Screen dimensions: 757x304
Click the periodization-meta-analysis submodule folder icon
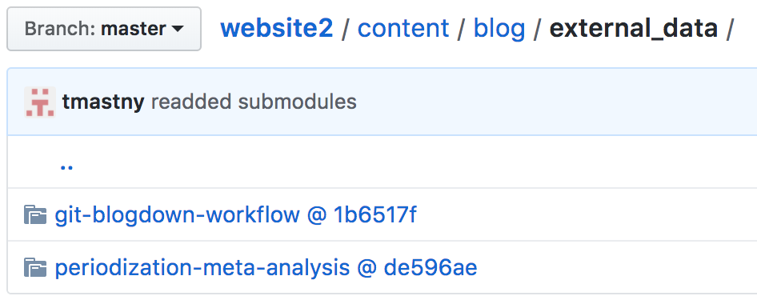point(35,267)
